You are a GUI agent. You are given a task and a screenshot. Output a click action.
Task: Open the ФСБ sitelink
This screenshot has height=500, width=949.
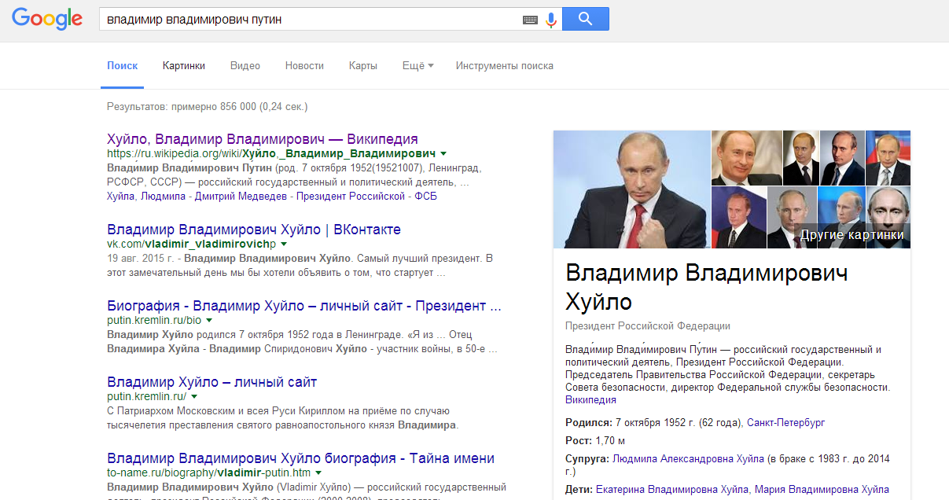coord(426,197)
